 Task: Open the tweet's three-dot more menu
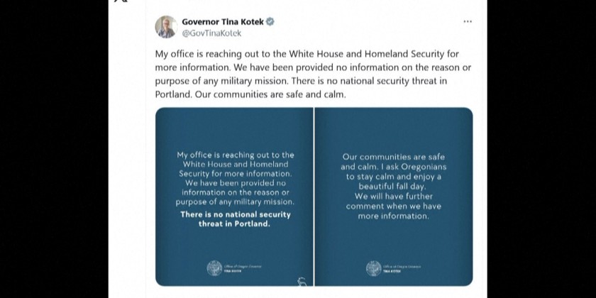(467, 22)
